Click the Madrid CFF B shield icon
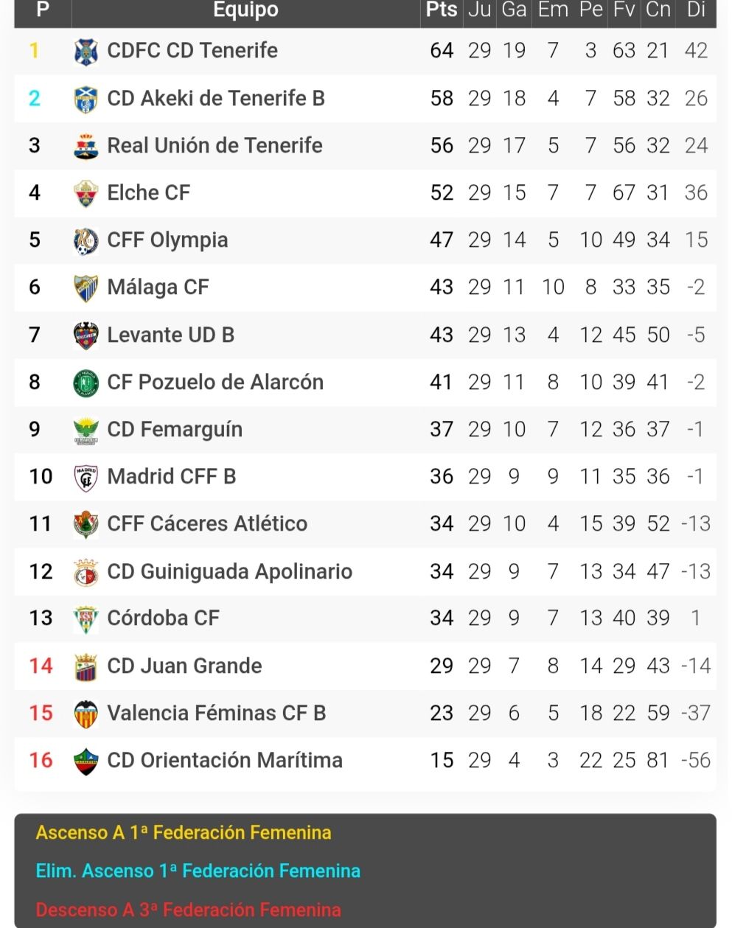The width and height of the screenshot is (732, 928). pos(86,477)
